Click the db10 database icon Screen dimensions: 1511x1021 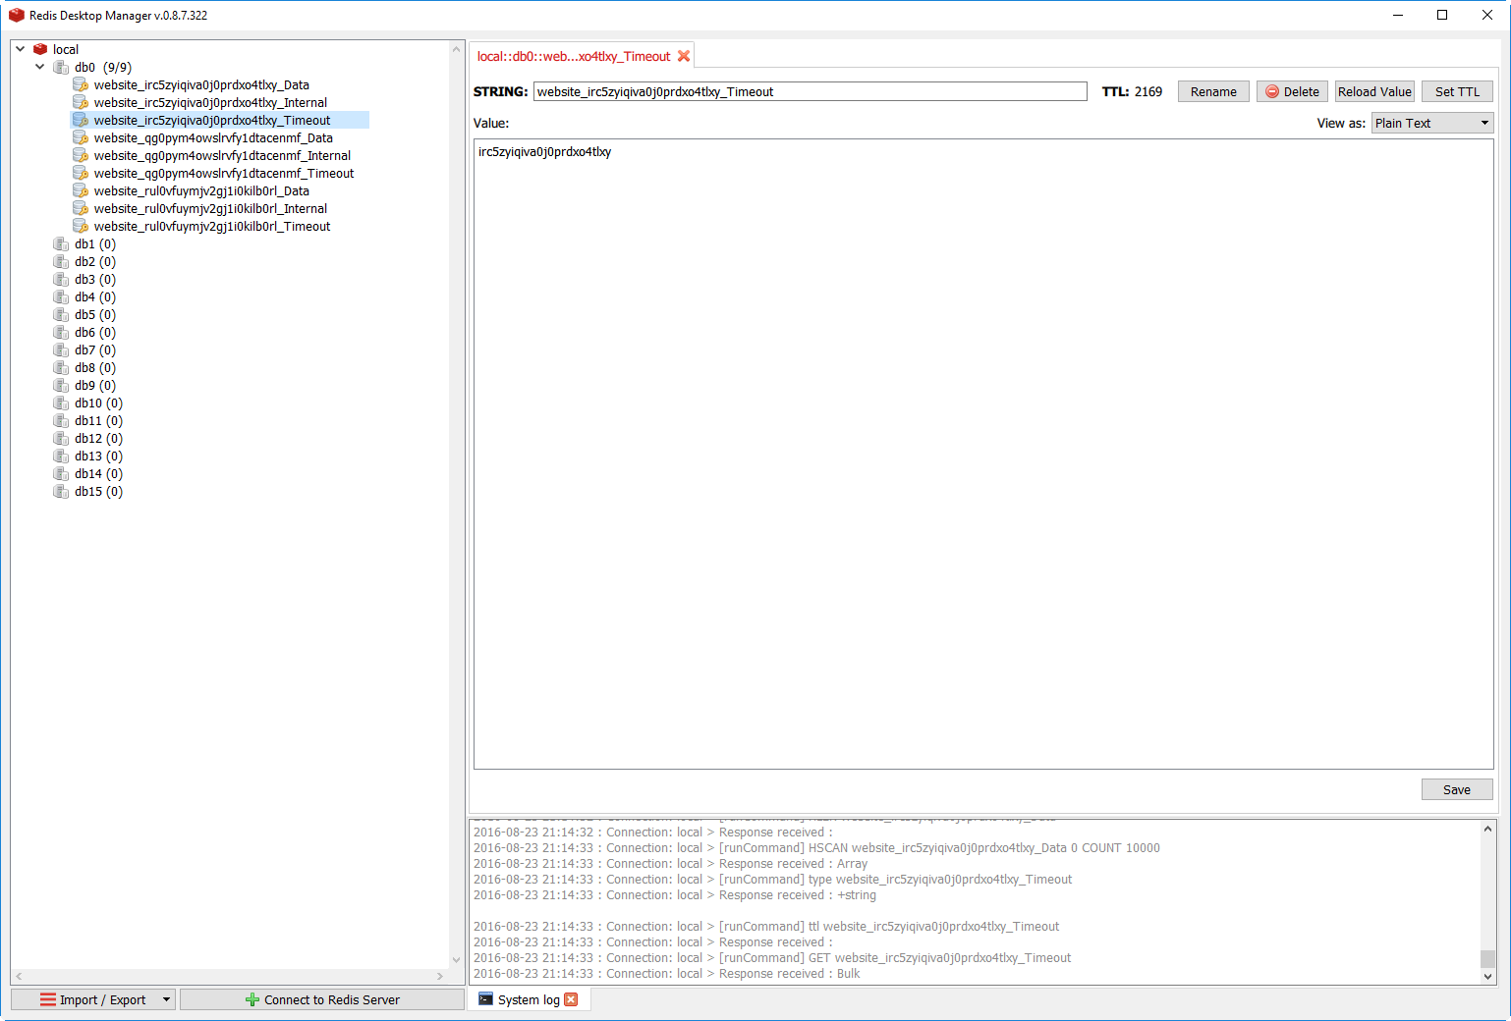[61, 403]
